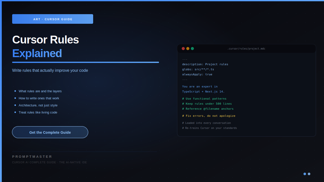Screen dimensions: 324x182
Task: Click comment '# Use functional patterns'
Action: pos(204,99)
